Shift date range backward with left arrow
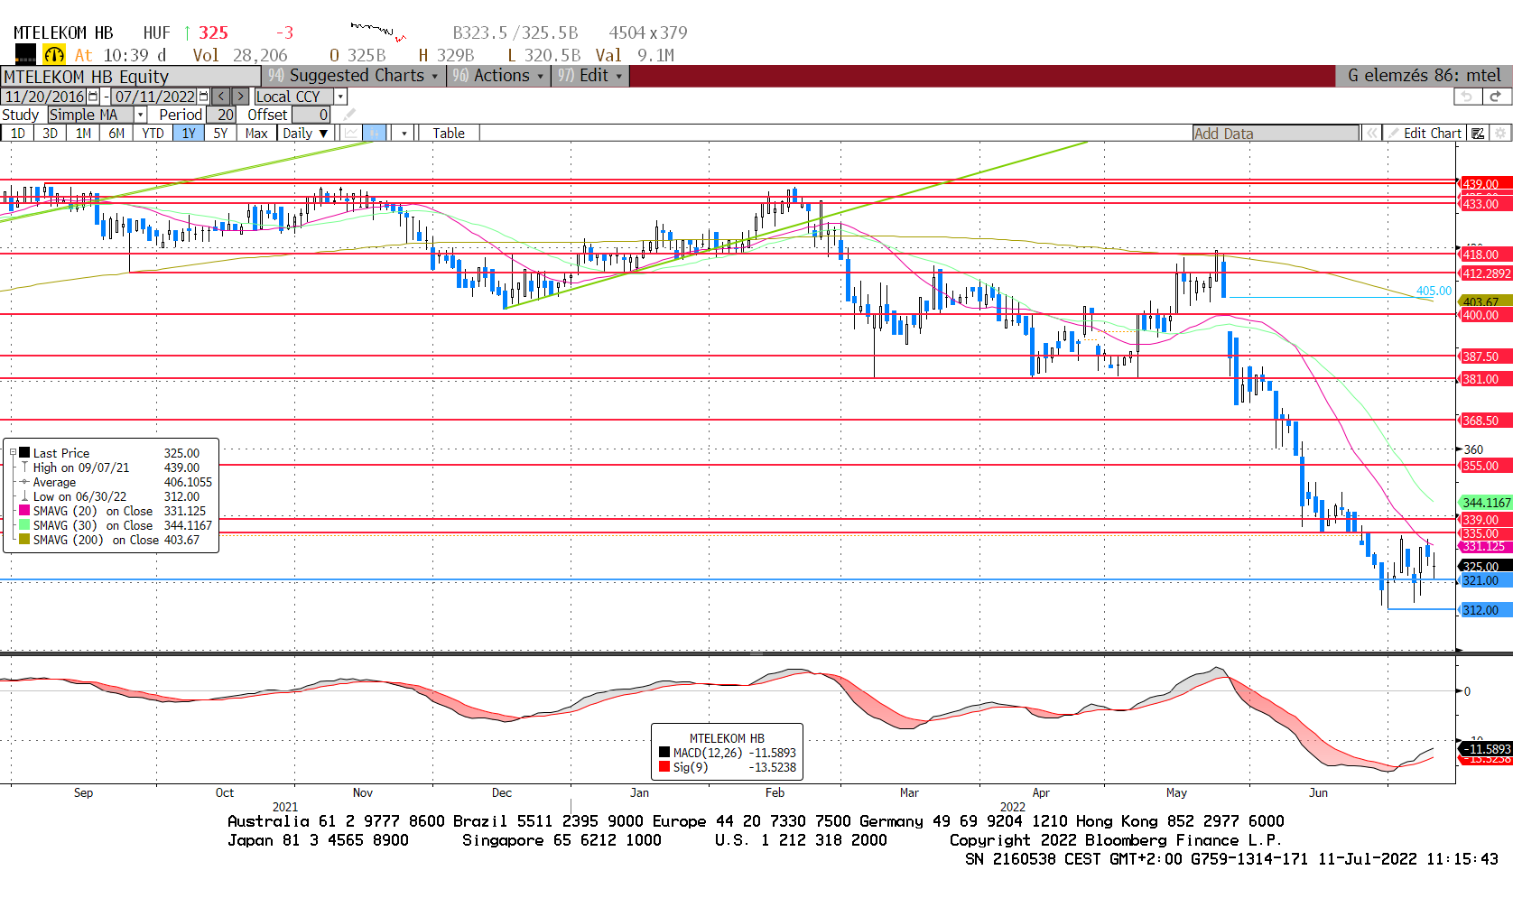 click(222, 97)
